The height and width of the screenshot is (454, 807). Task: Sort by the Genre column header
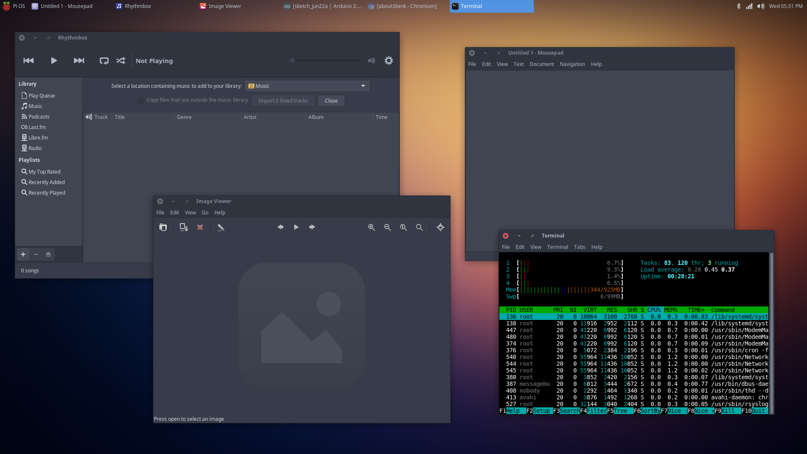tap(207, 117)
